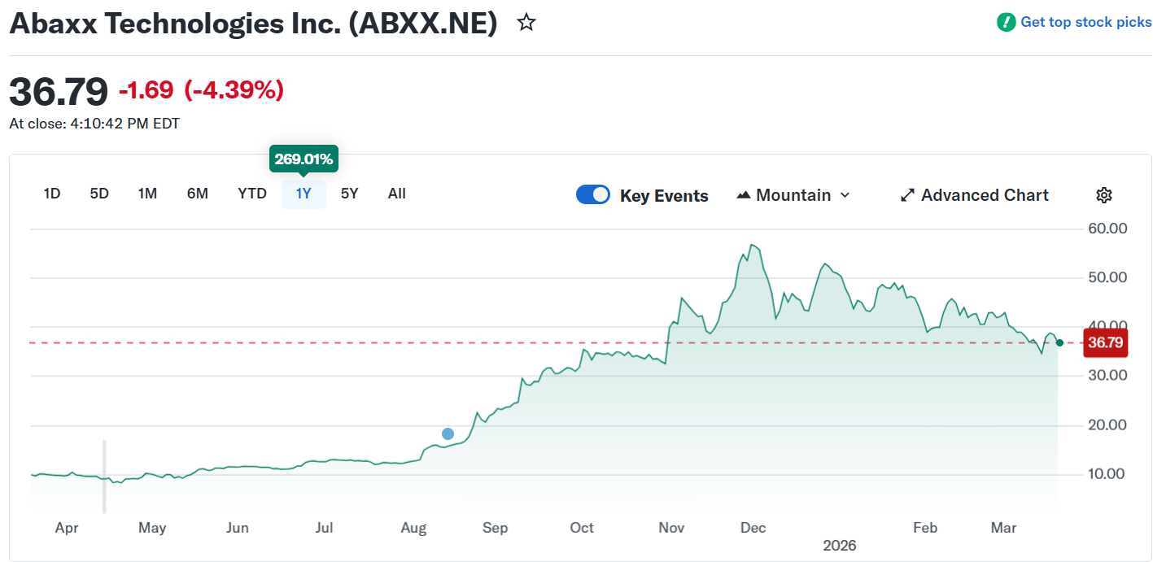Click the blue key event dot on chart
This screenshot has width=1153, height=562.
448,433
